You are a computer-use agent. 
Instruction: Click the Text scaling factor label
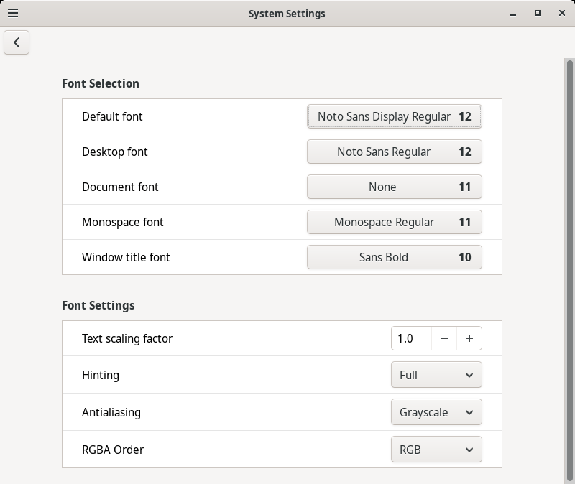tap(127, 338)
